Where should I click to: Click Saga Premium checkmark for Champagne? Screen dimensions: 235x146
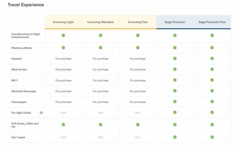pos(175,102)
